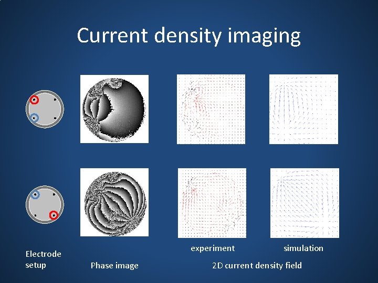Select the bottom simulation vector field plot
Screen dimensions: 378x283
tap(304, 203)
